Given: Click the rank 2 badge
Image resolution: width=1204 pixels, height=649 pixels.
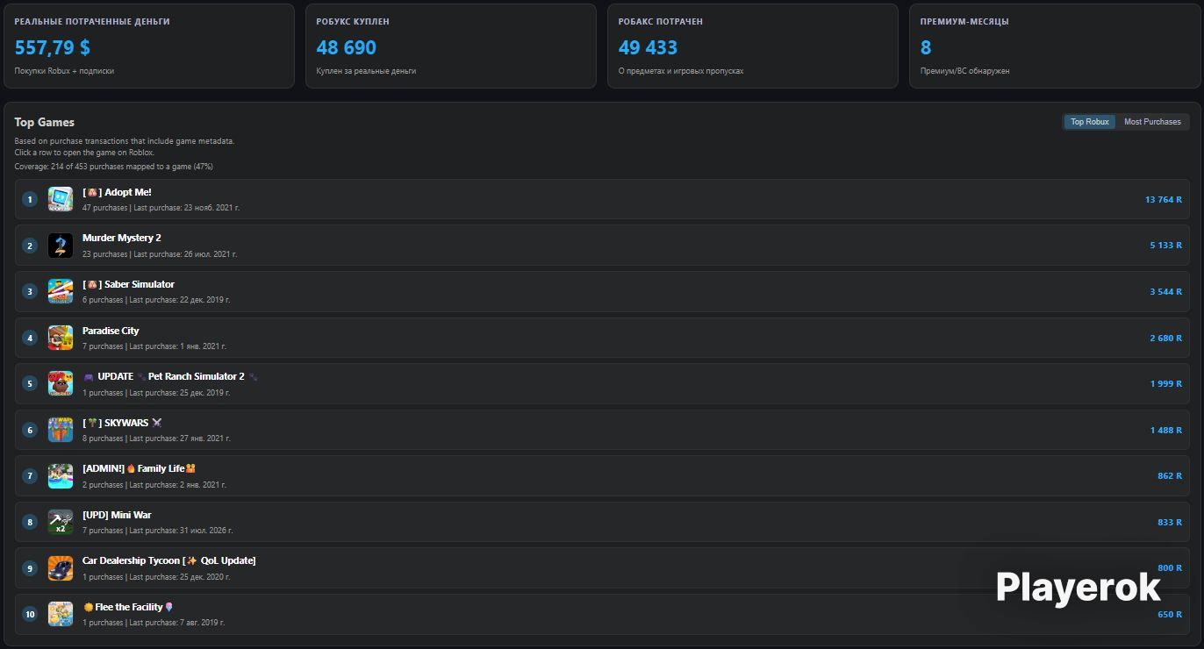Looking at the screenshot, I should [30, 246].
